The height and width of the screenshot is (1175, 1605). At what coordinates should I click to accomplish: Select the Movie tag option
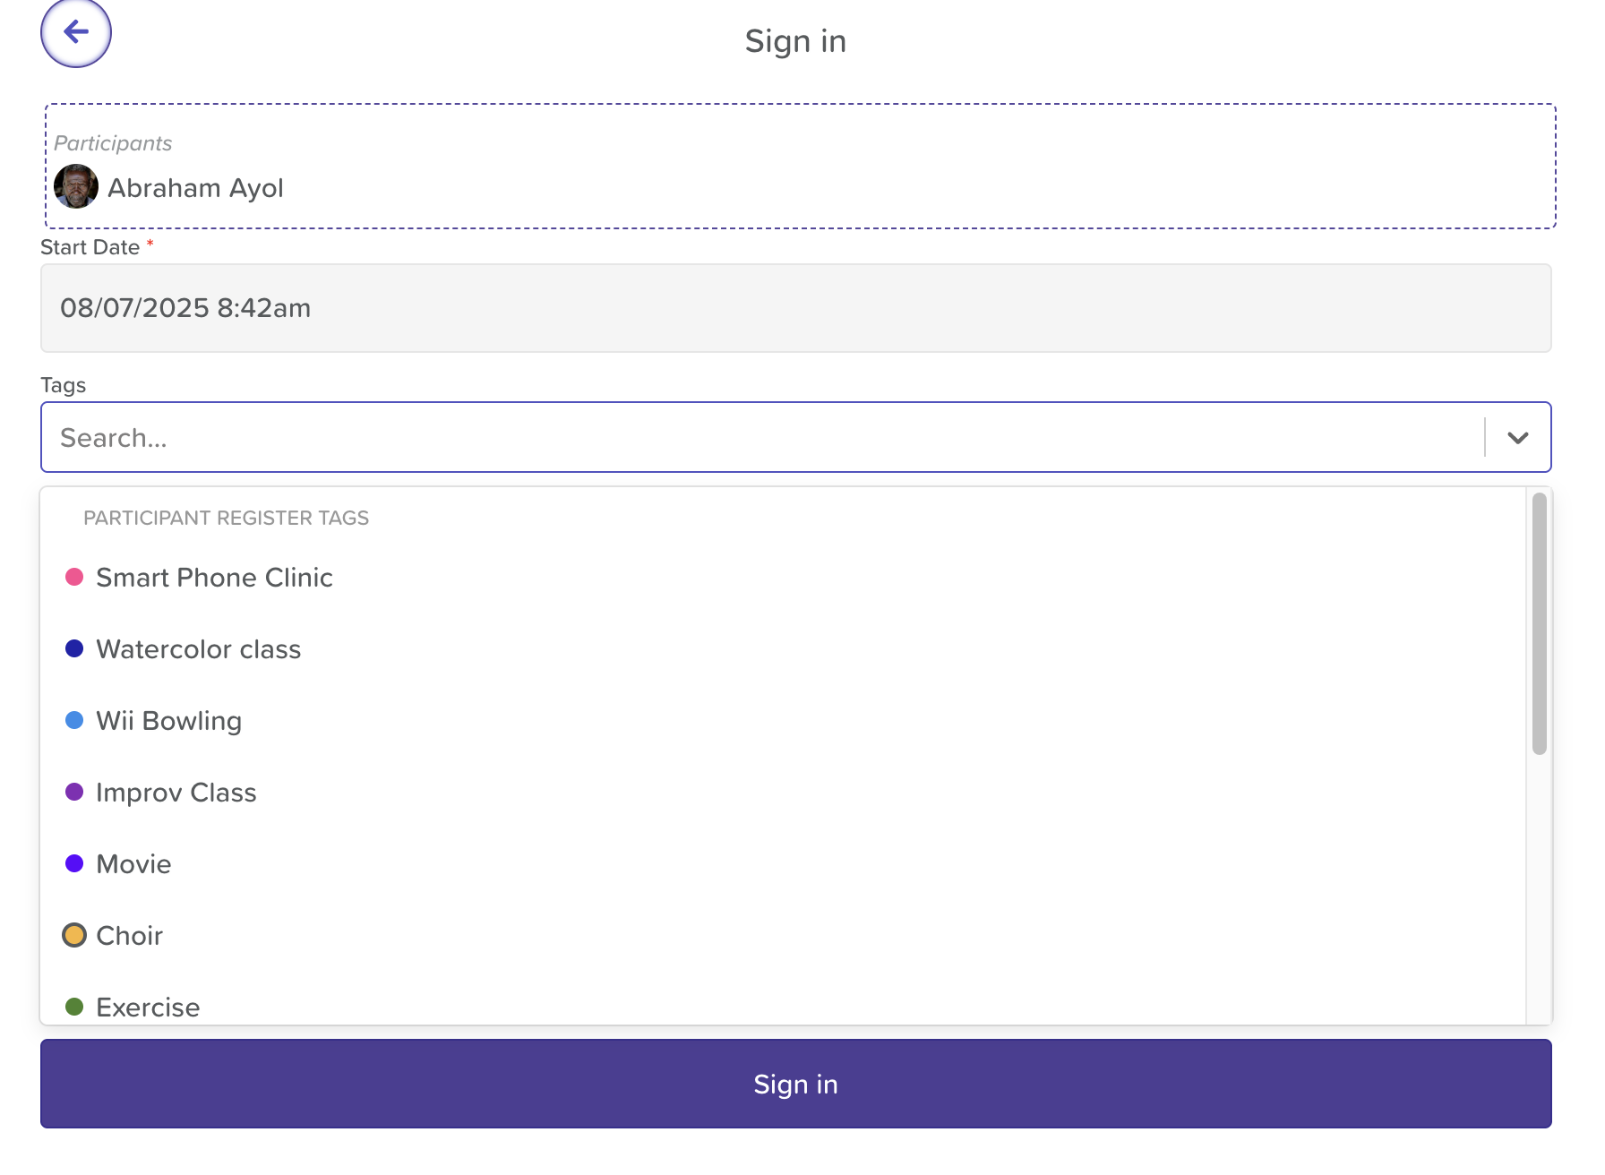coord(783,864)
